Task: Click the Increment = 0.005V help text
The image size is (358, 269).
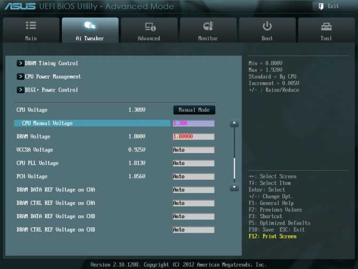Action: tap(274, 83)
